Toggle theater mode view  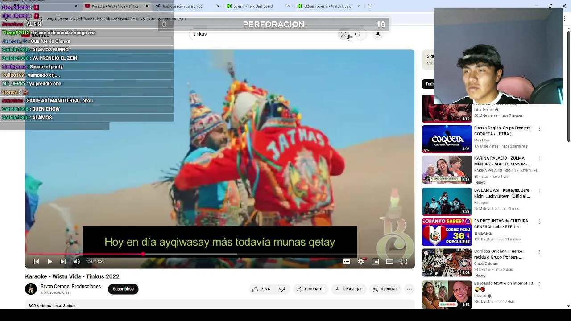click(389, 262)
